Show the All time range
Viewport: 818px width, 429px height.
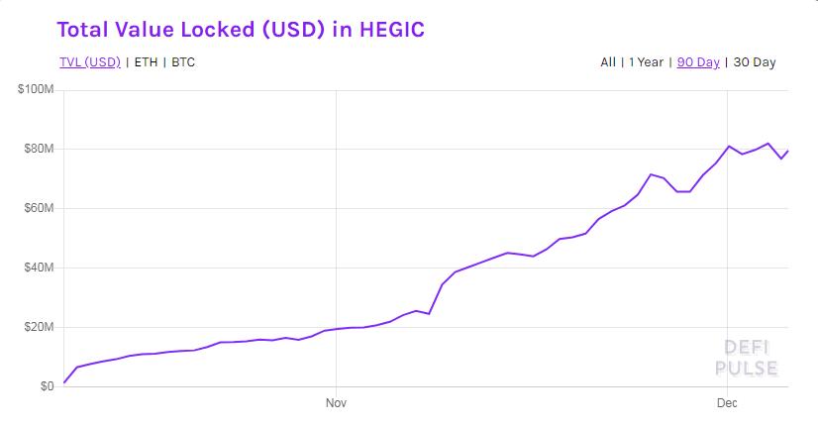(608, 62)
